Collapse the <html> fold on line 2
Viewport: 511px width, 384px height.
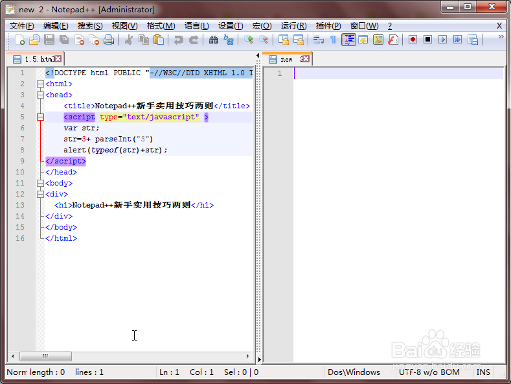(40, 84)
